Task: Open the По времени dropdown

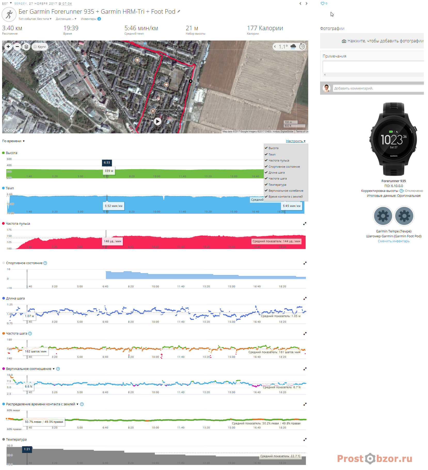Action: click(13, 141)
